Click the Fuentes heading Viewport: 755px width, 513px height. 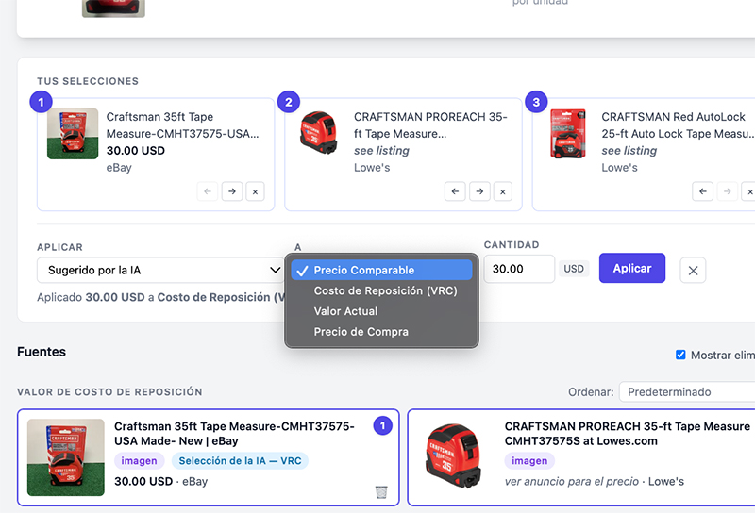42,352
